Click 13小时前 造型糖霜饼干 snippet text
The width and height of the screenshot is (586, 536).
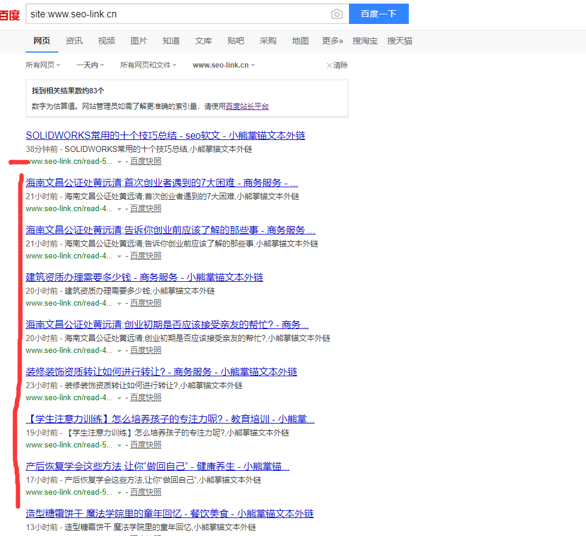point(141,527)
